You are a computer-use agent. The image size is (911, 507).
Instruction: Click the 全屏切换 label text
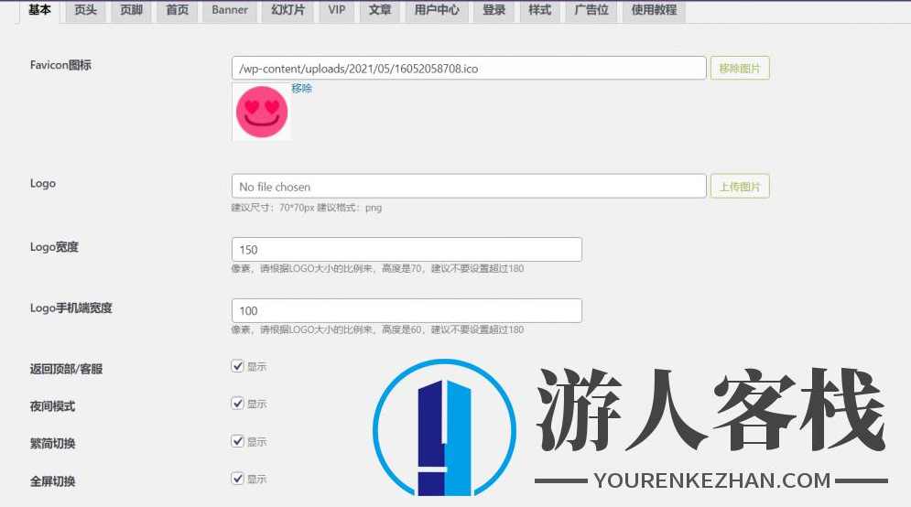click(52, 481)
